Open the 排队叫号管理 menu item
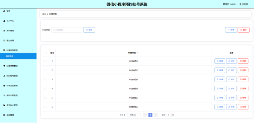The height and width of the screenshot is (125, 254). (18, 95)
